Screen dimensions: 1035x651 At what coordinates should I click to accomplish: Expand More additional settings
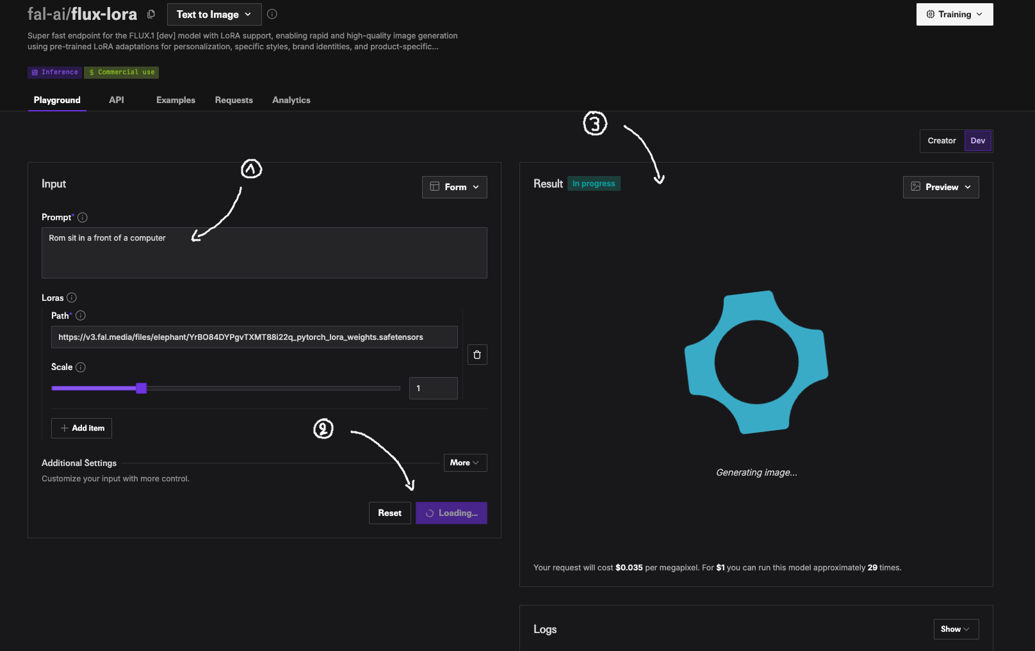(x=465, y=463)
